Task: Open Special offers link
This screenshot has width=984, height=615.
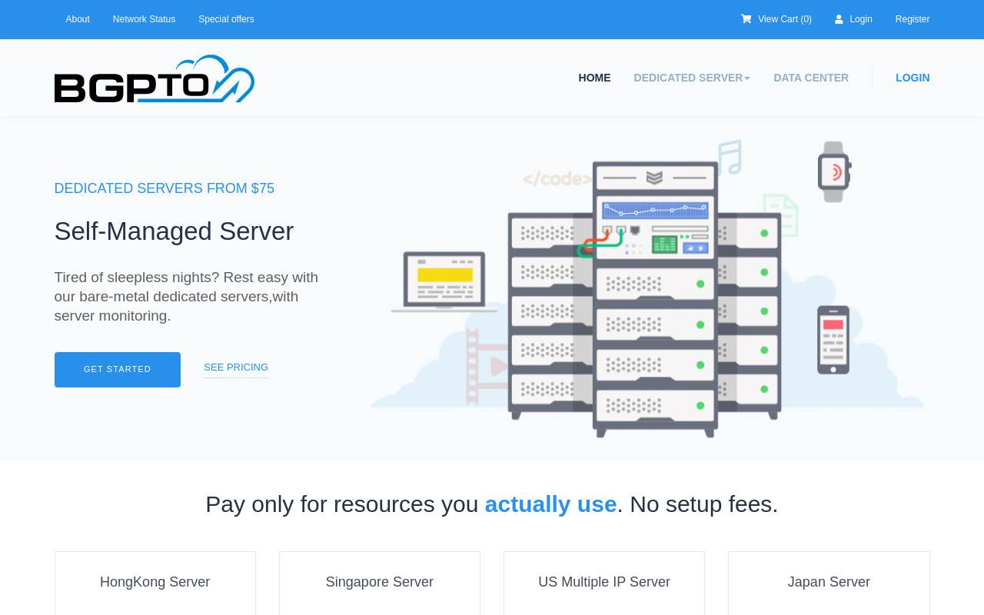Action: [226, 19]
